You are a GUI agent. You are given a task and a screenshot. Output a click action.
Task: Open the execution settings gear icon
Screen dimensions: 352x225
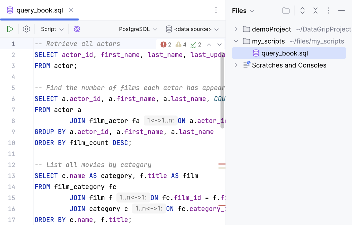click(26, 29)
